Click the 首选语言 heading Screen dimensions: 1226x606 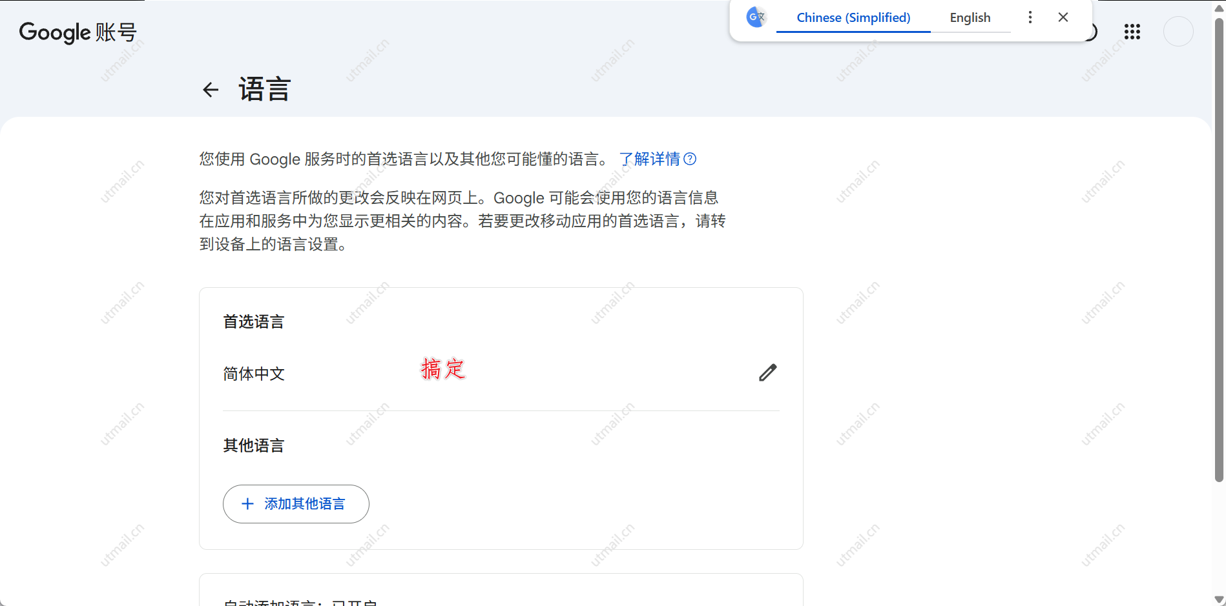point(254,321)
